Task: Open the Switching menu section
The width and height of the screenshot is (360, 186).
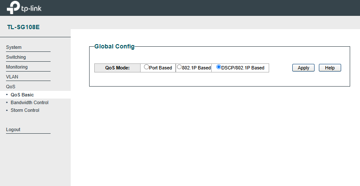Action: (x=16, y=57)
